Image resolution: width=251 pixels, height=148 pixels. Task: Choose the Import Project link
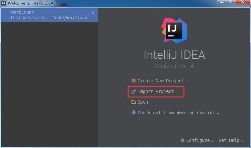click(x=156, y=91)
